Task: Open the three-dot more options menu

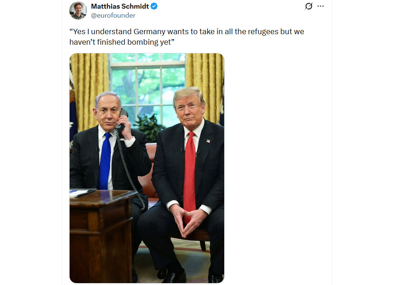Action: 321,6
